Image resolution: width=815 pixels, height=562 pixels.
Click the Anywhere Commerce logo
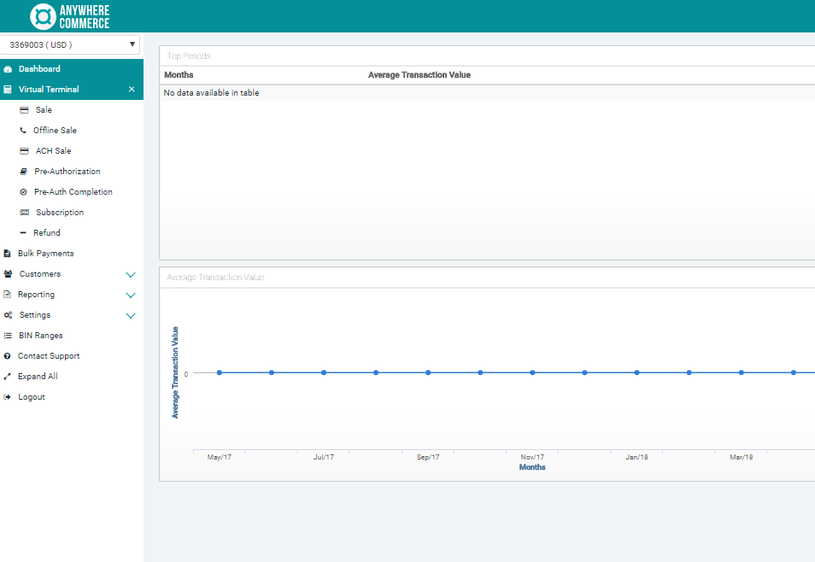click(70, 16)
